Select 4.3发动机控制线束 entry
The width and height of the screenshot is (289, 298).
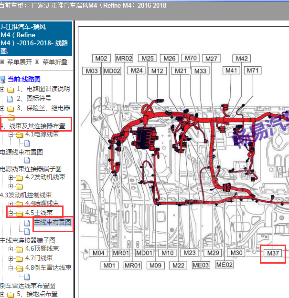tap(26, 195)
